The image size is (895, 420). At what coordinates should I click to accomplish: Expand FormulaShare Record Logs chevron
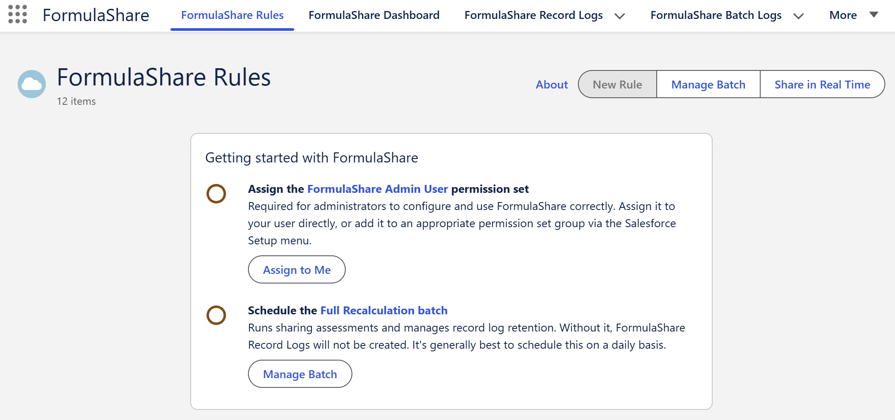[x=620, y=16]
